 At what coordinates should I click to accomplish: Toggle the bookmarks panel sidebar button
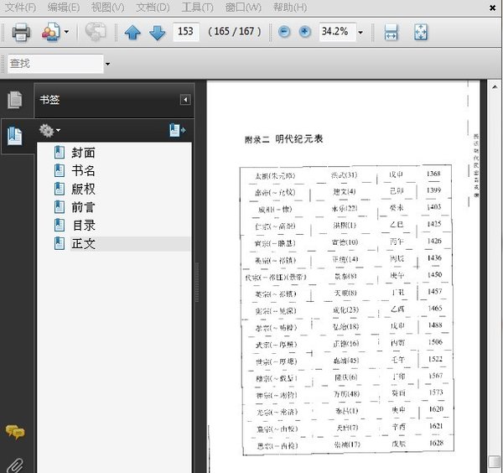pos(15,134)
